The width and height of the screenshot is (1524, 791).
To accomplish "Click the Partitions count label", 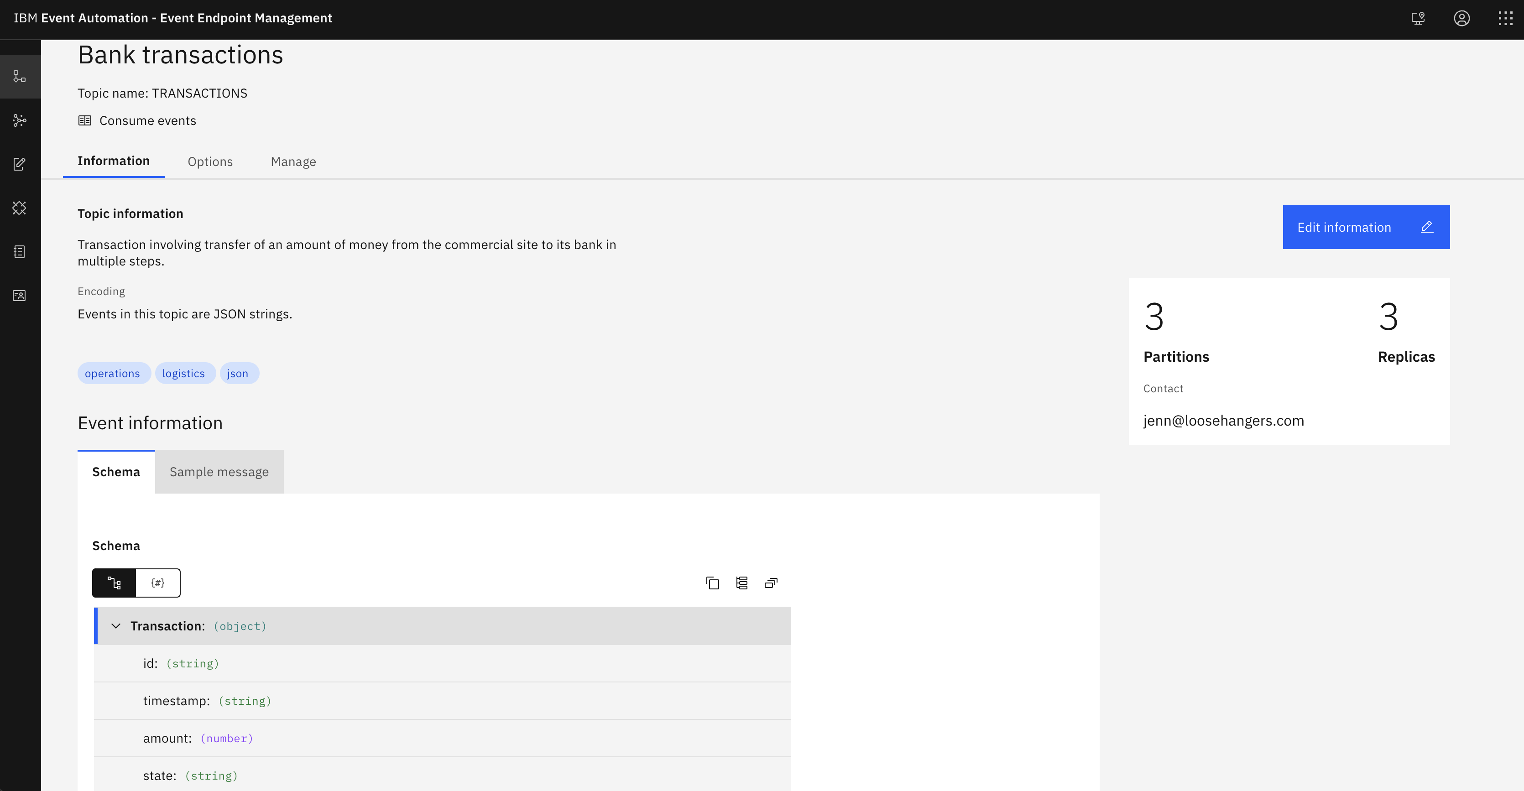I will click(x=1176, y=357).
